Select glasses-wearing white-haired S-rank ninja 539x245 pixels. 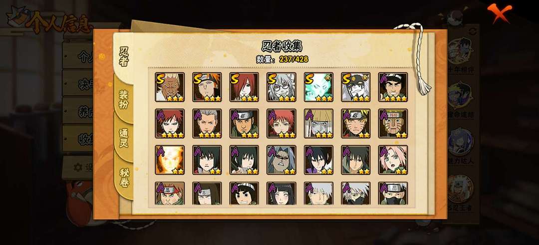coord(281,87)
